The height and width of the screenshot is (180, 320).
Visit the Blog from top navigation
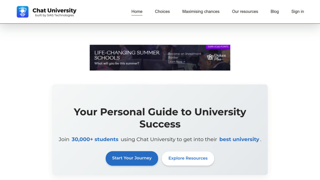(275, 12)
